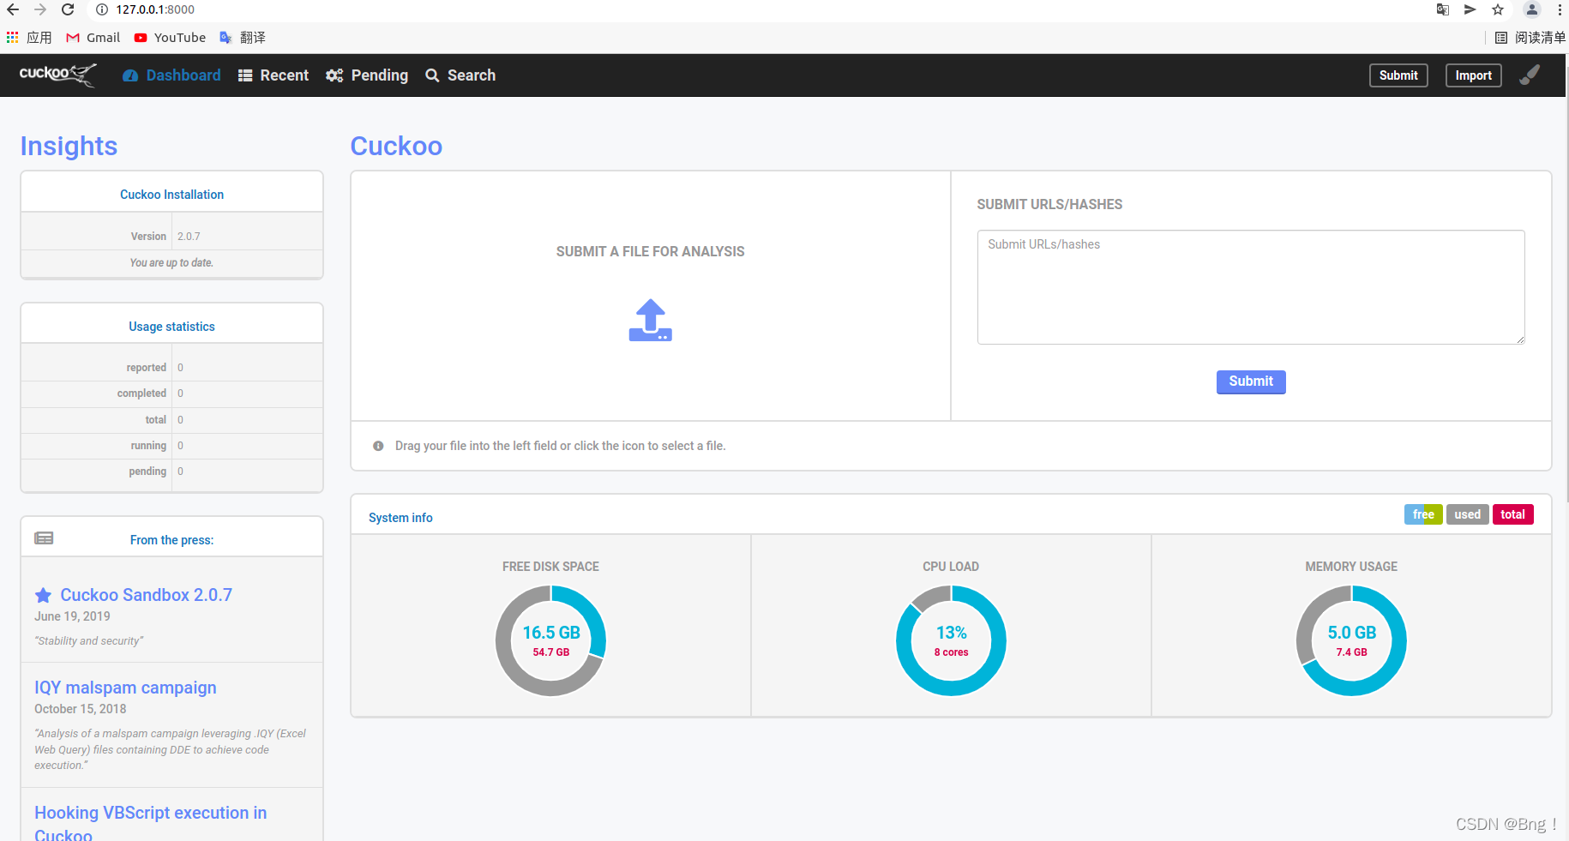This screenshot has height=841, width=1569.
Task: Open the reading list 阅读清单
Action: [x=1530, y=38]
